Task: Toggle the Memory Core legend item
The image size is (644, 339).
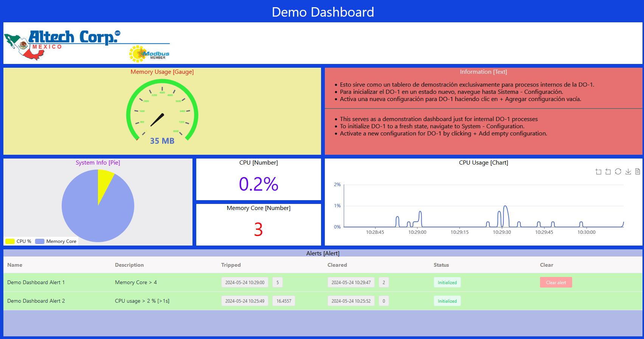Action: 56,241
